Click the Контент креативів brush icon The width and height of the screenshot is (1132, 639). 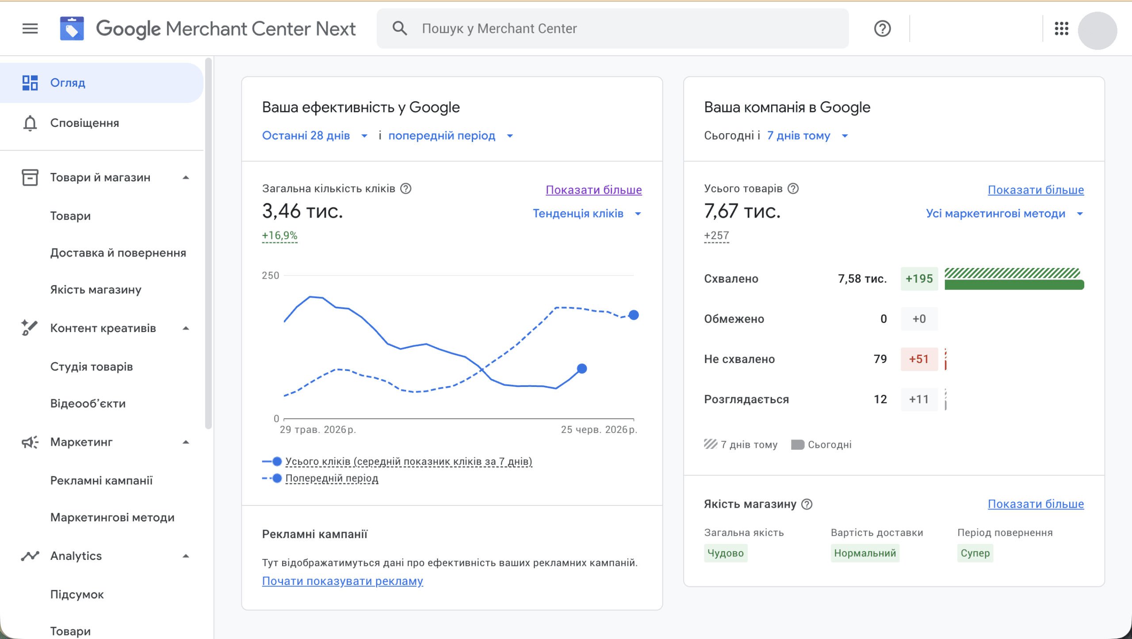click(30, 328)
